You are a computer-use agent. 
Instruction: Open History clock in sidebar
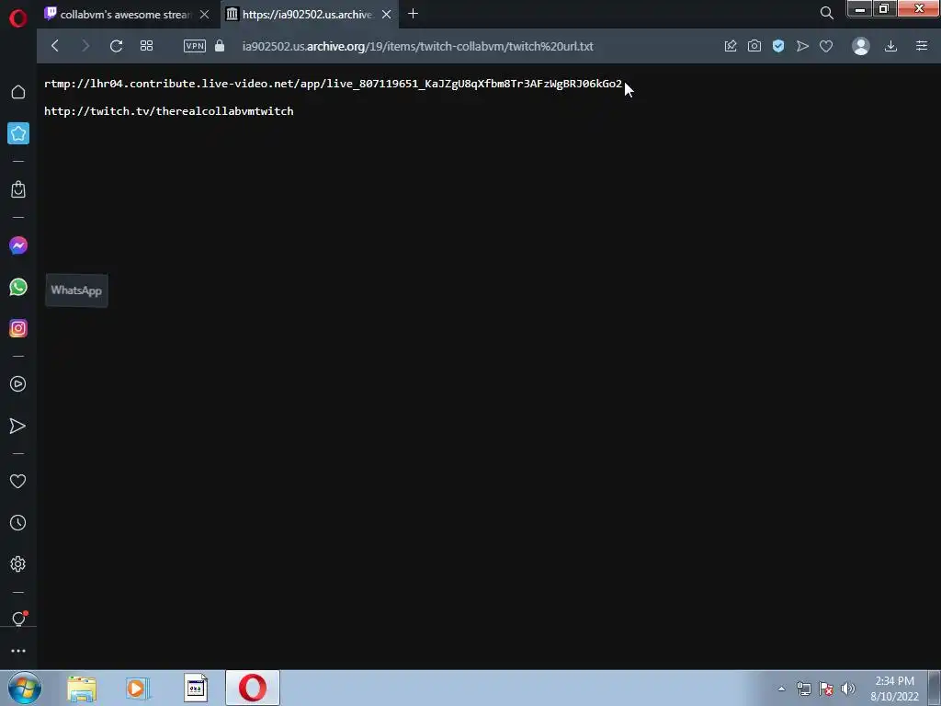pos(18,523)
